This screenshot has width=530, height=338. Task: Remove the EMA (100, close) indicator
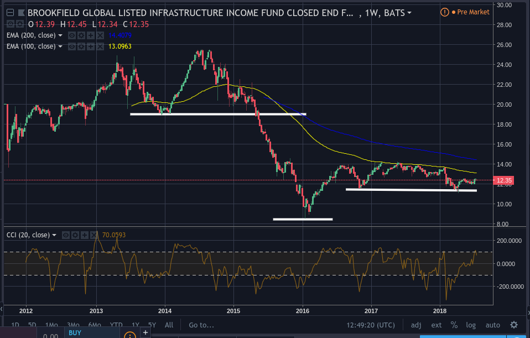click(x=100, y=46)
